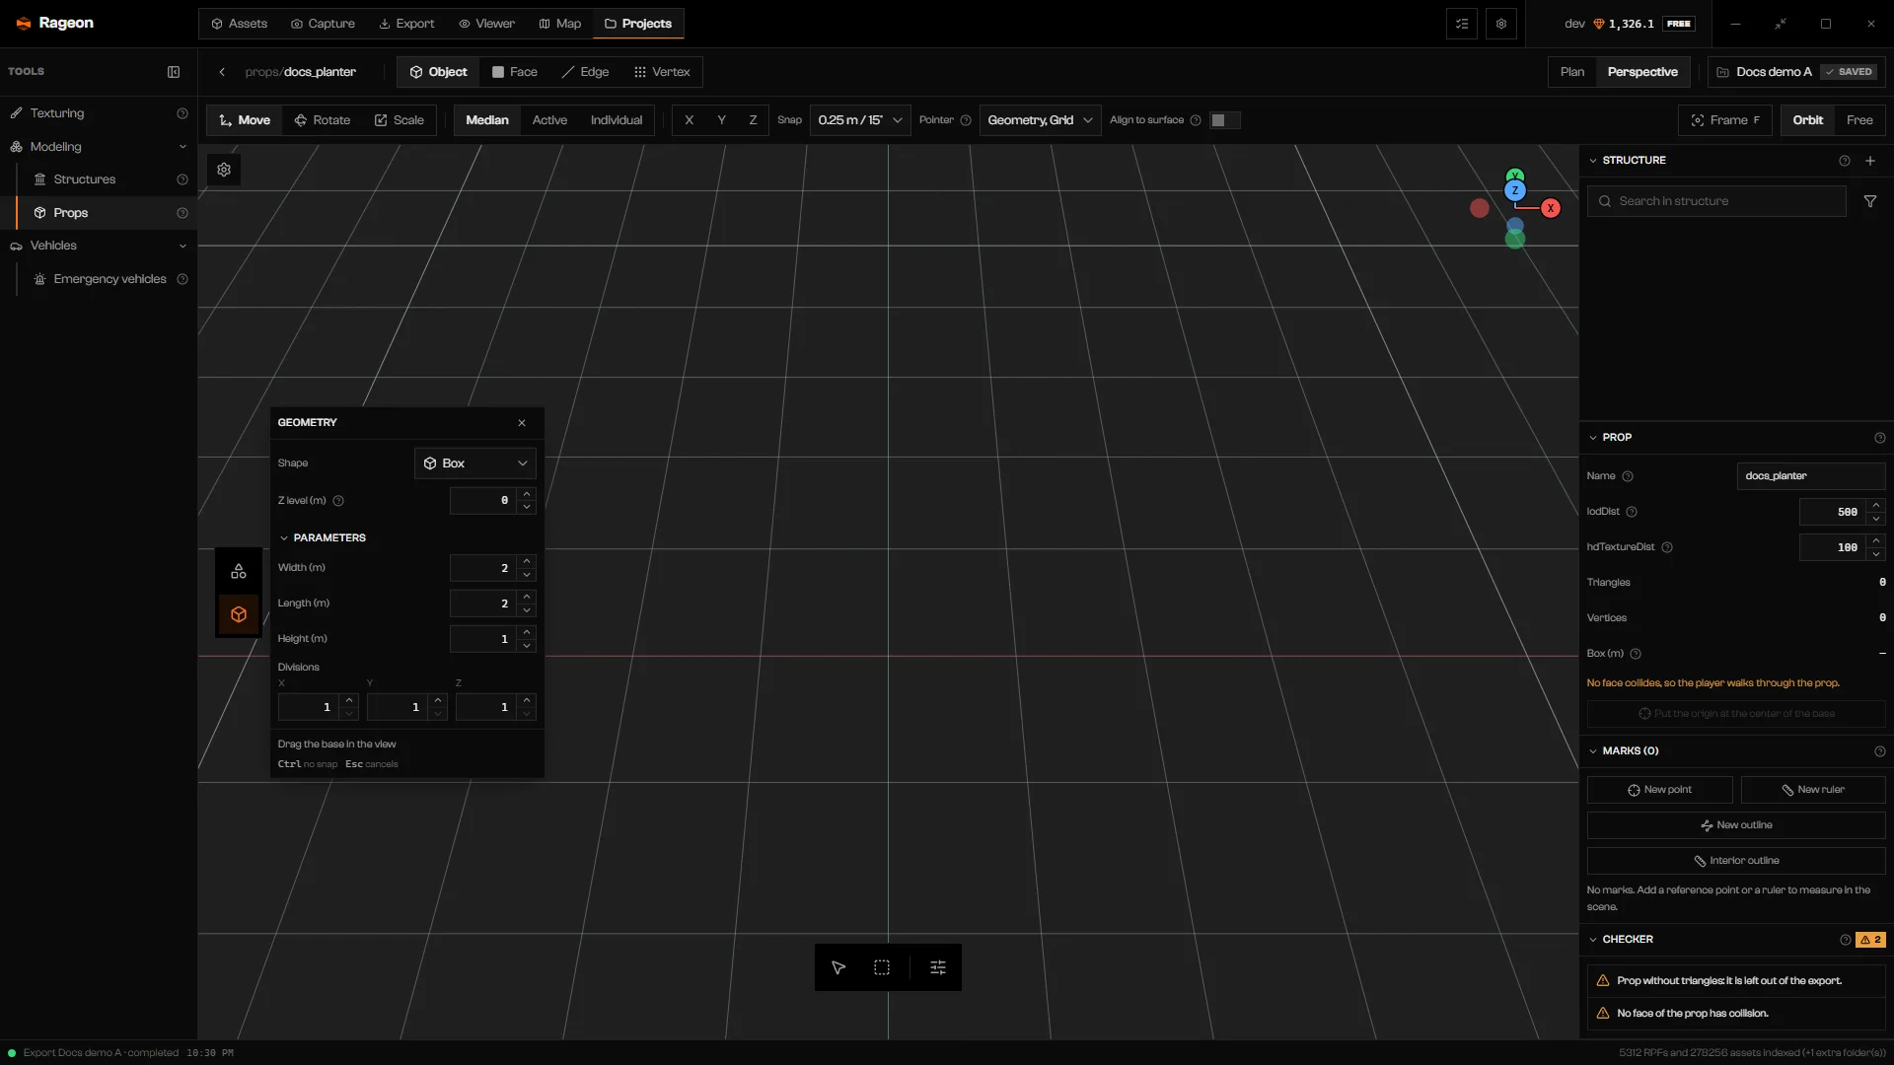Open the Shape Box dropdown
Viewport: 1894px width, 1065px height.
(475, 463)
